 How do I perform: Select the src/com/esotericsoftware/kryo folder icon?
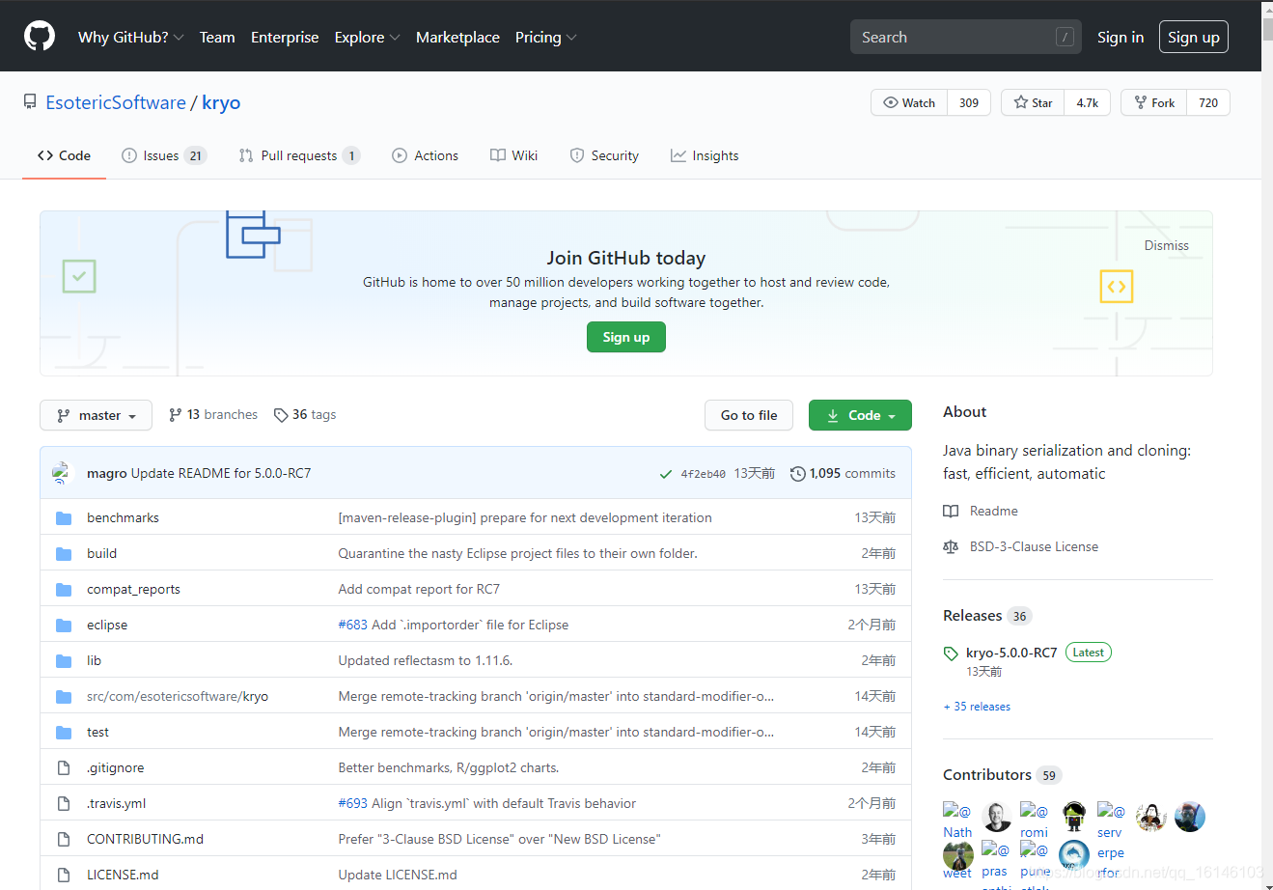[64, 697]
